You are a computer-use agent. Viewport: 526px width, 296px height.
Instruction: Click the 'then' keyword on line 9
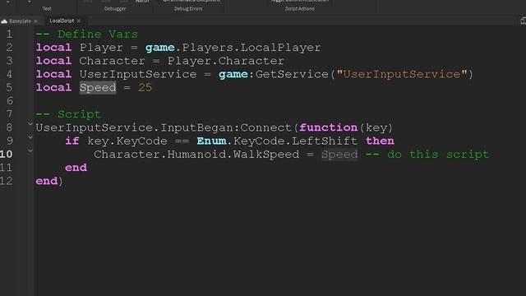pos(380,141)
